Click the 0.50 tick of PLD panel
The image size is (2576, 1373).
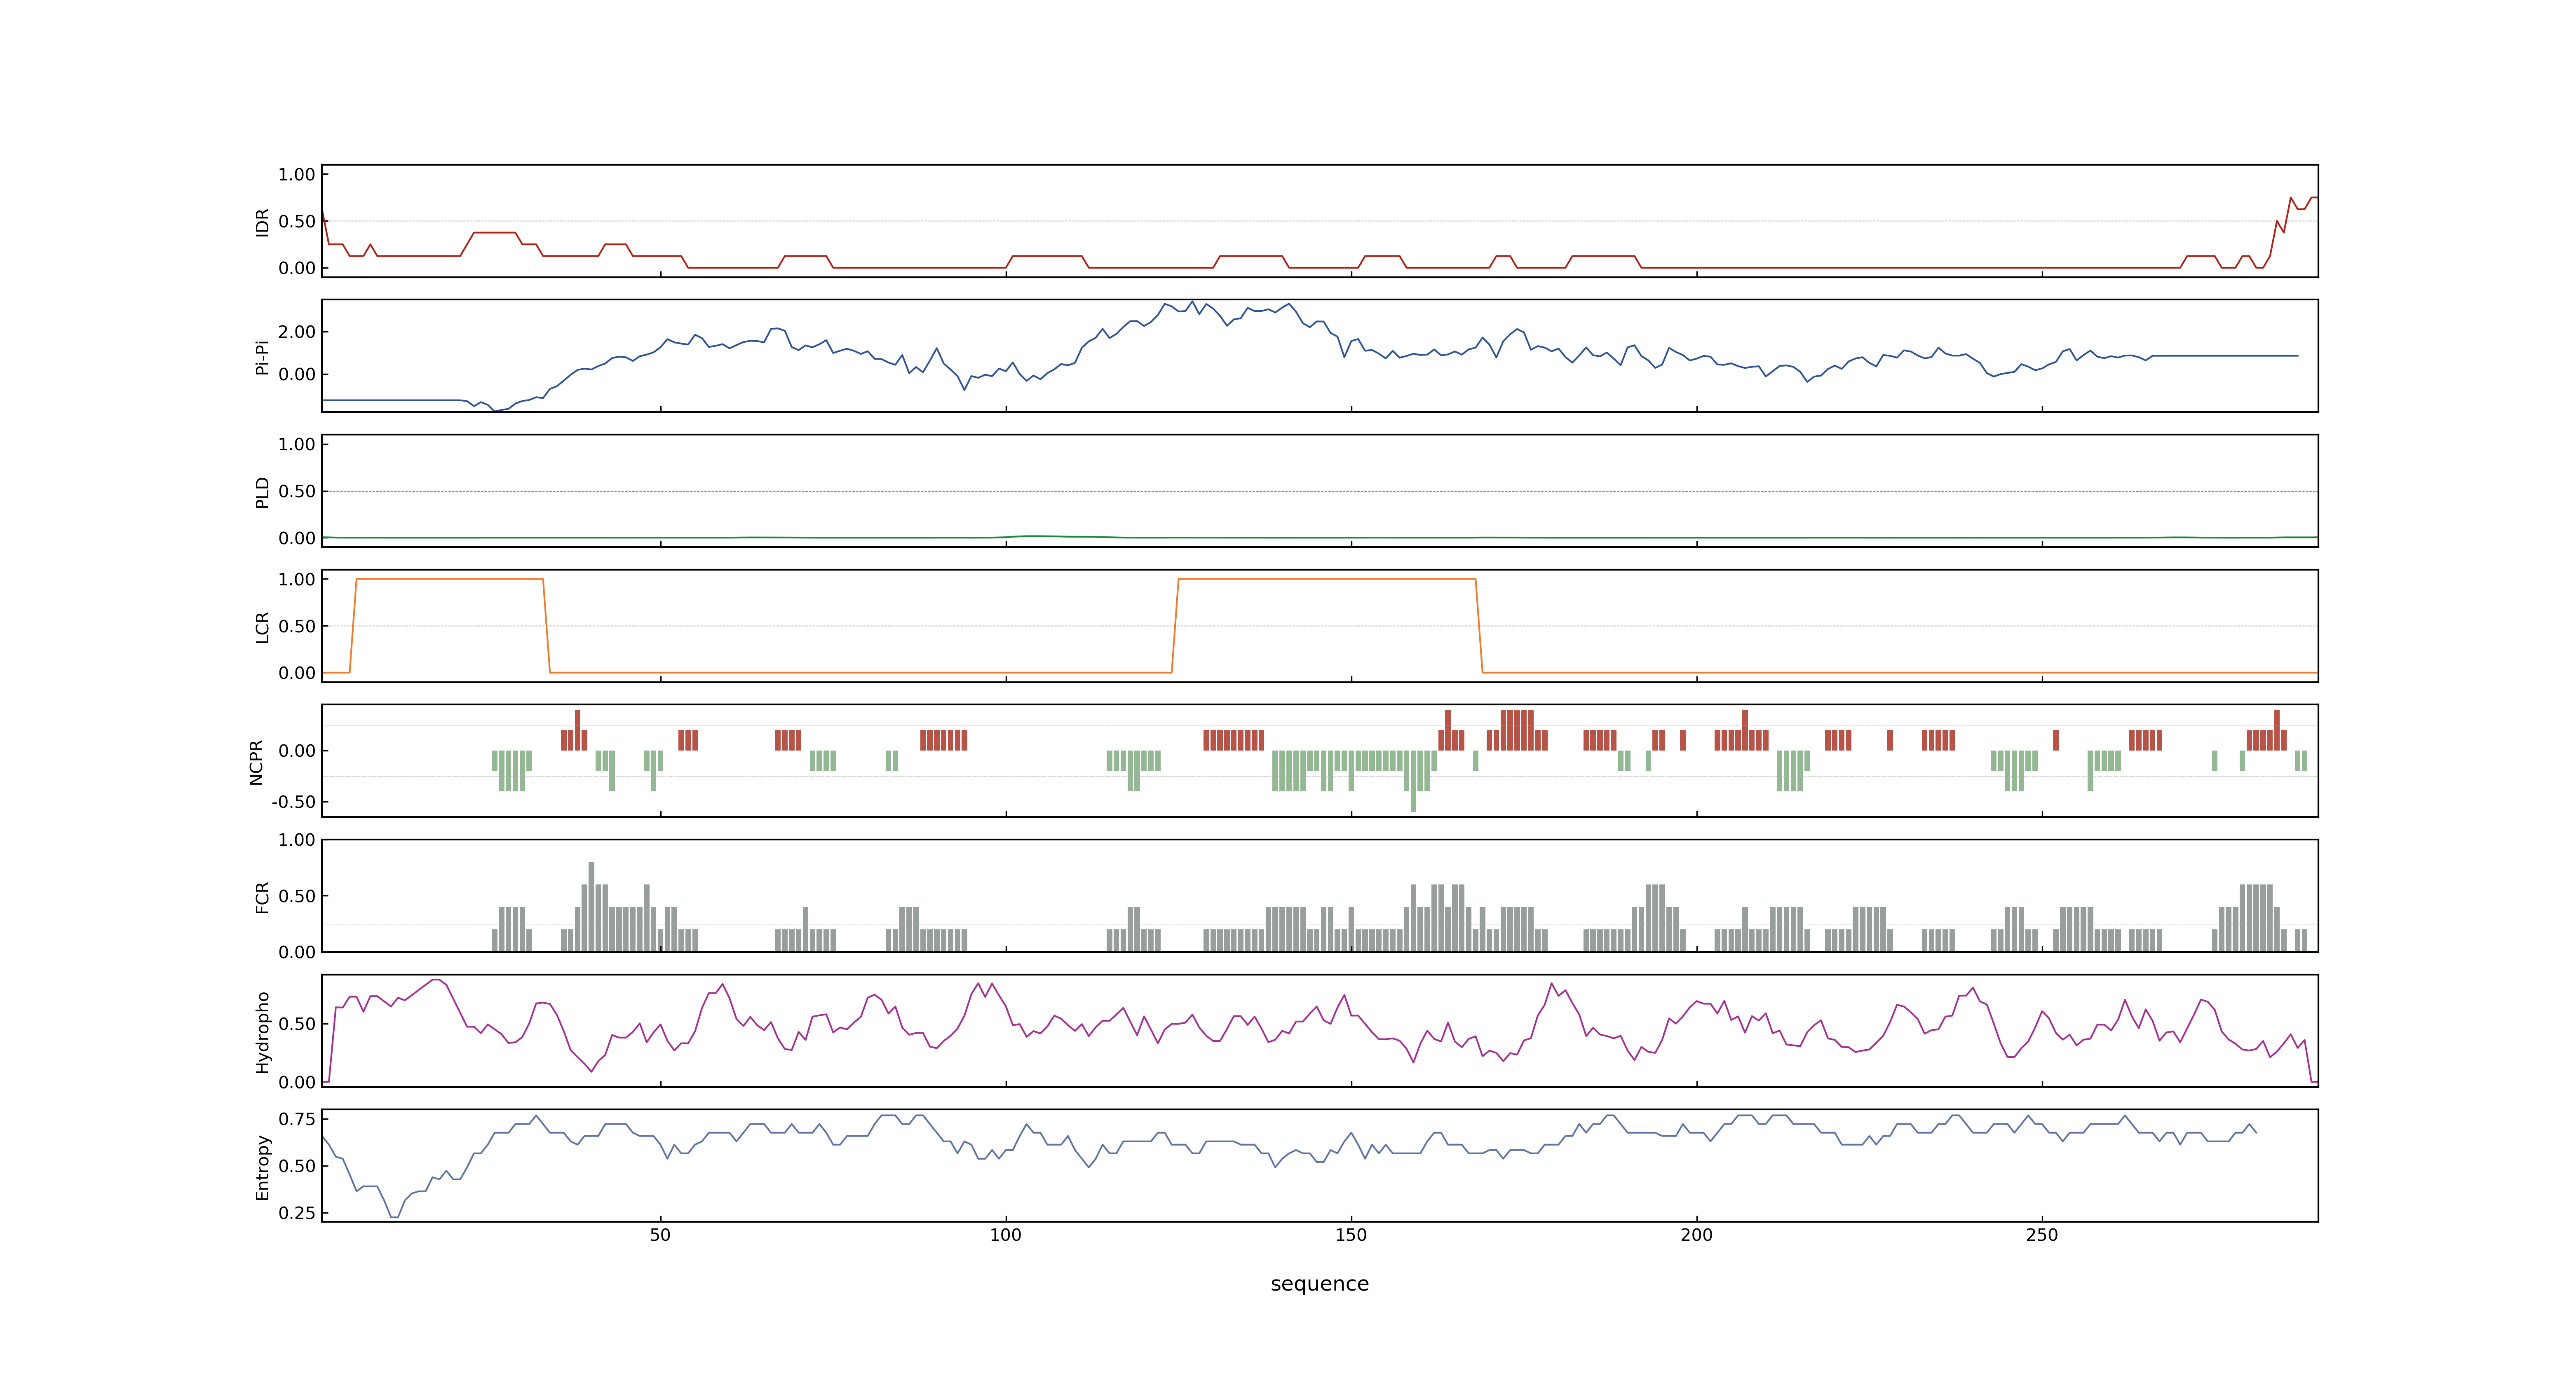(297, 491)
